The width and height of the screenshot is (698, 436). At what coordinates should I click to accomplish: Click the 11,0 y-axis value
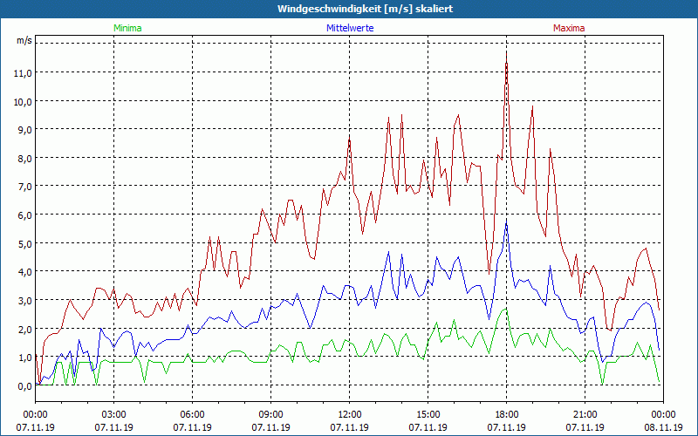click(24, 73)
